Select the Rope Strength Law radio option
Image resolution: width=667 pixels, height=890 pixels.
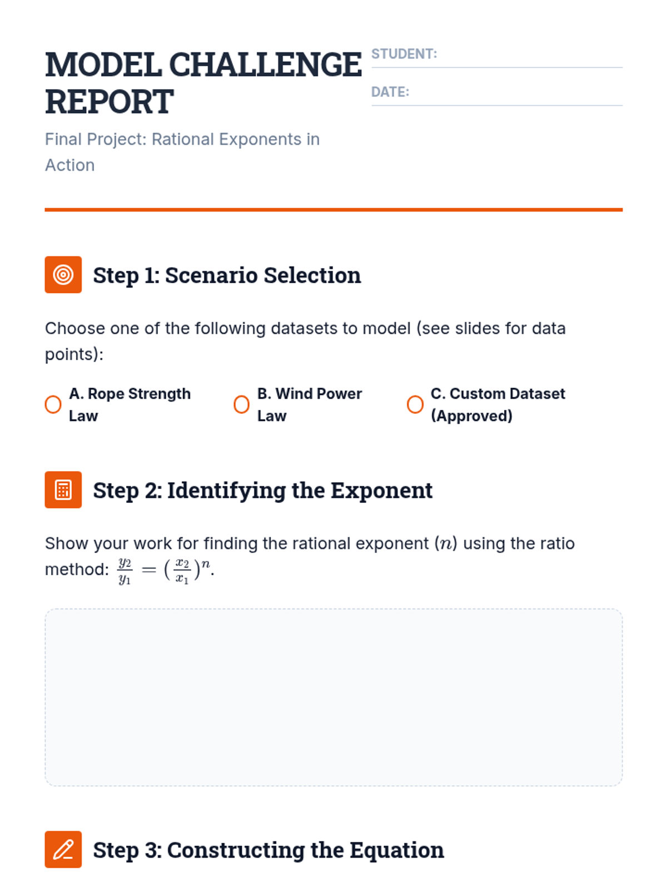[x=53, y=404]
